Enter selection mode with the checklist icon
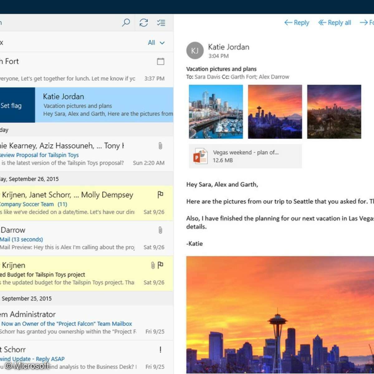374x374 pixels. pyautogui.click(x=161, y=22)
